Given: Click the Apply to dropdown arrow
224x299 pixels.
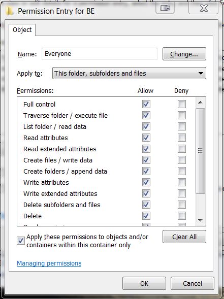Looking at the screenshot, I should (x=201, y=73).
